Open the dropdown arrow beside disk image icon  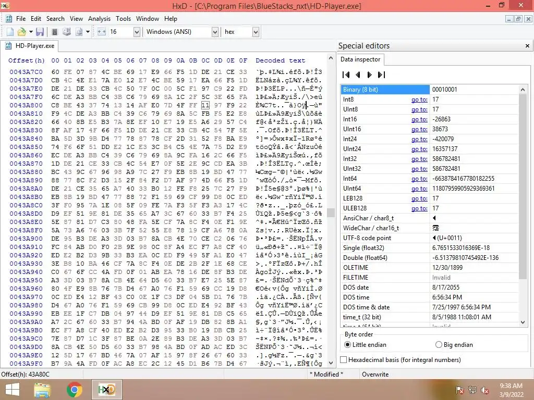pos(88,32)
